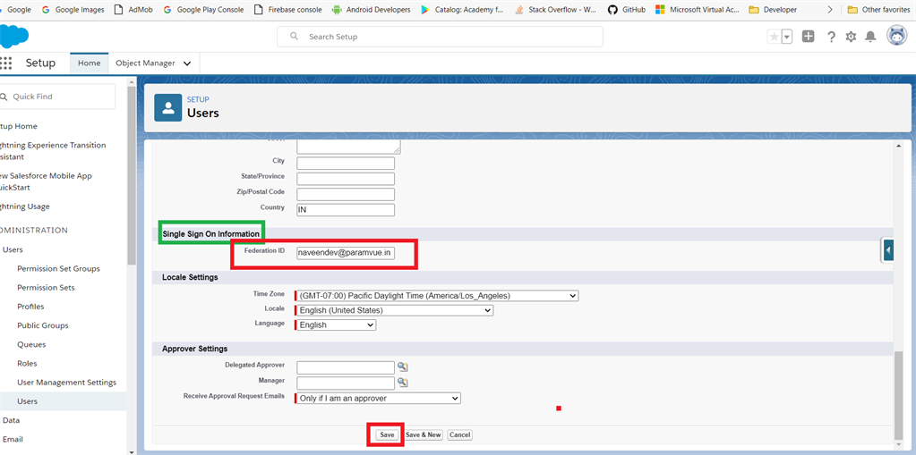The height and width of the screenshot is (455, 916).
Task: Open the Microsoft Virtual Academy bookmark
Action: 698,10
